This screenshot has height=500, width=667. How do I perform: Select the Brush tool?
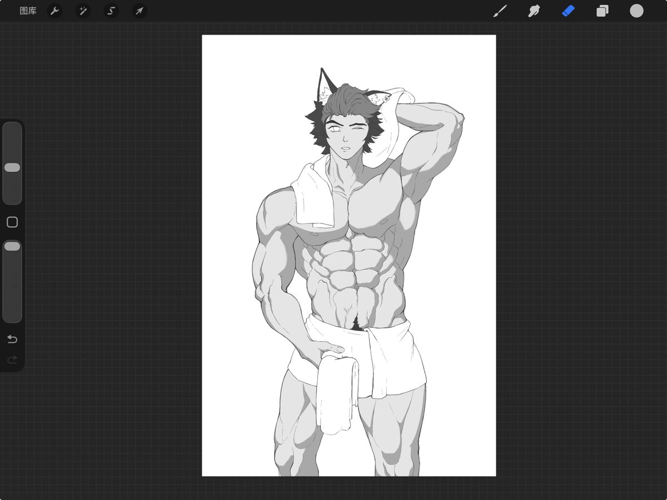click(x=500, y=11)
